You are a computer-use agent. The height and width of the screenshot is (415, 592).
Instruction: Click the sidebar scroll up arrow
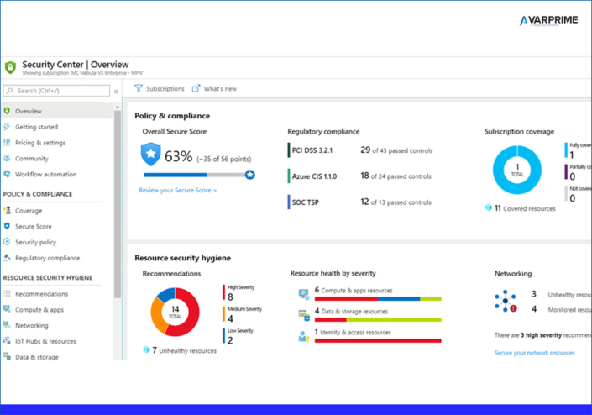click(x=118, y=108)
